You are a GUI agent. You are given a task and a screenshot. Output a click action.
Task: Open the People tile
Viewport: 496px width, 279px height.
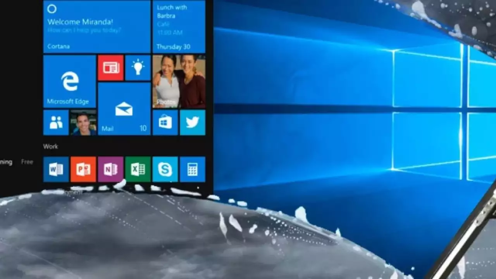click(56, 122)
